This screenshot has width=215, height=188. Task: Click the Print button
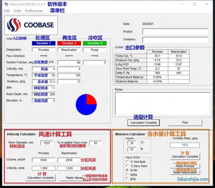[185, 122]
